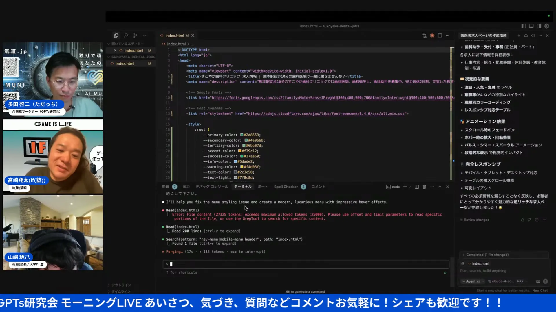Screen dimensions: 556x312
Task: Close the bottom terminal panel
Action: tap(447, 187)
